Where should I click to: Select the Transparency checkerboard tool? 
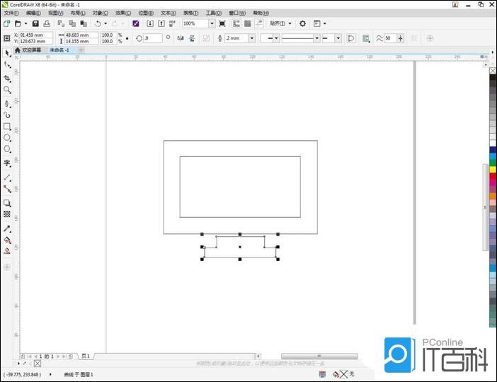tap(7, 214)
